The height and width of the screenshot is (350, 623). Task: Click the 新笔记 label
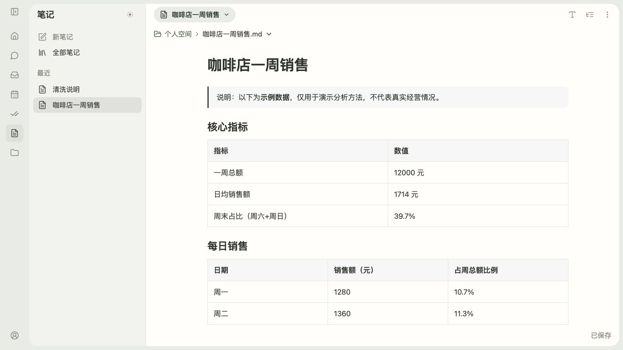pyautogui.click(x=63, y=37)
